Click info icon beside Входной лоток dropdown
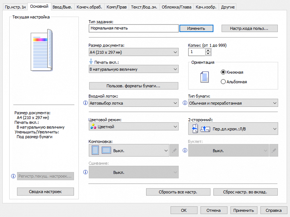This screenshot has height=217, width=290. click(x=85, y=103)
